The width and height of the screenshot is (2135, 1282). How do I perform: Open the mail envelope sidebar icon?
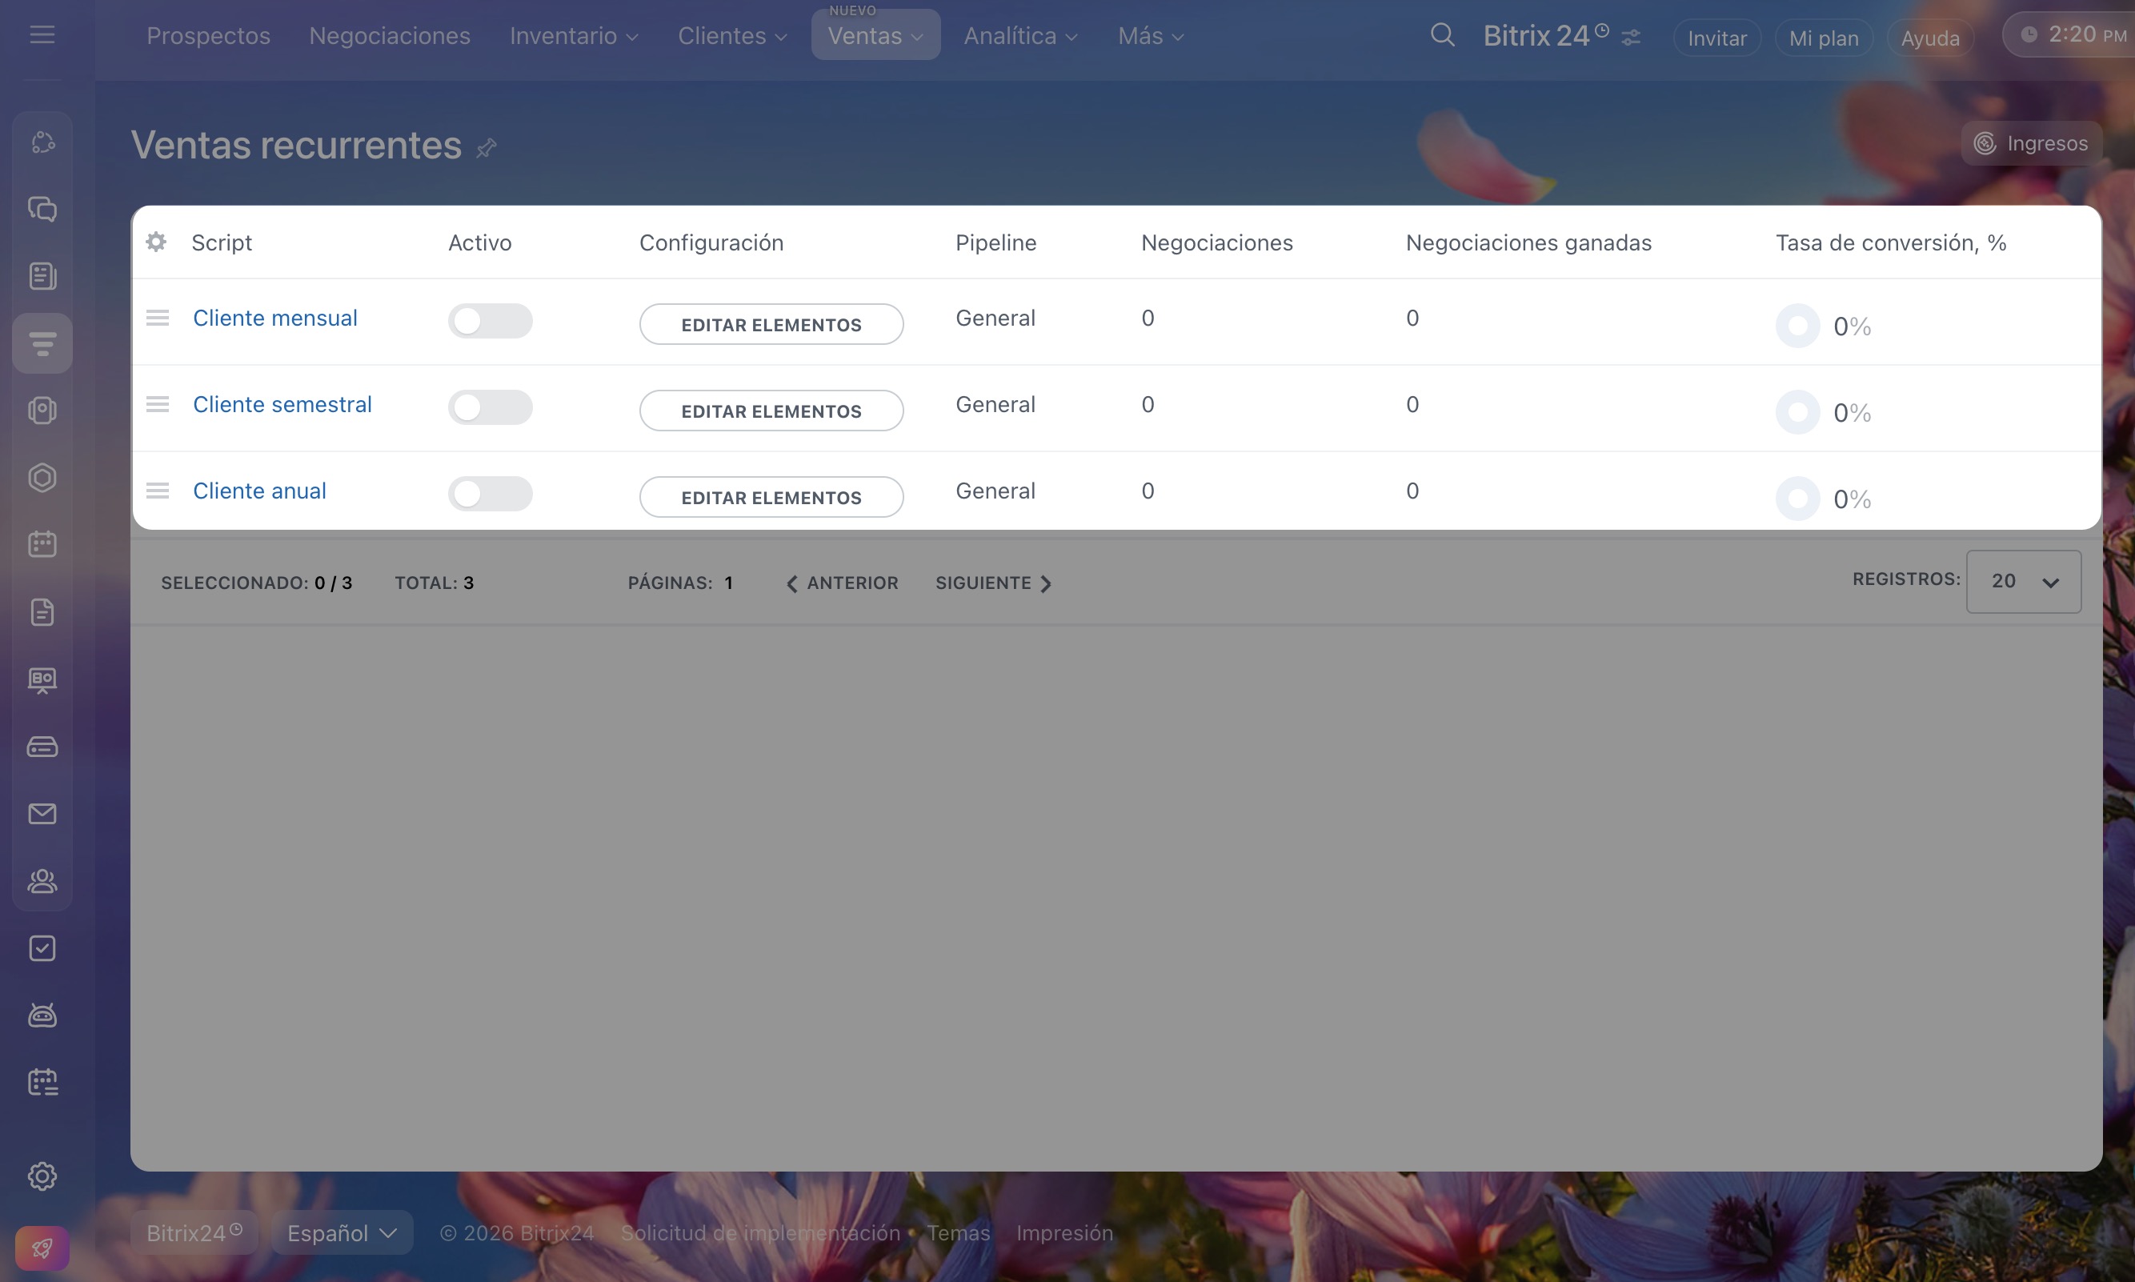(42, 814)
